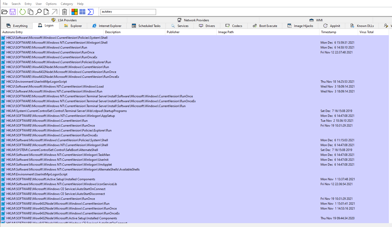Click the file properties gear icon
The height and width of the screenshot is (227, 392).
click(x=47, y=12)
